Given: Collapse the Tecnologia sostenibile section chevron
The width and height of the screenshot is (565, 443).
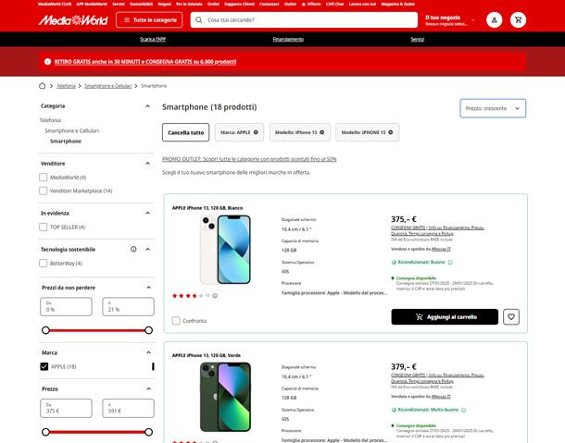Looking at the screenshot, I should tap(147, 249).
